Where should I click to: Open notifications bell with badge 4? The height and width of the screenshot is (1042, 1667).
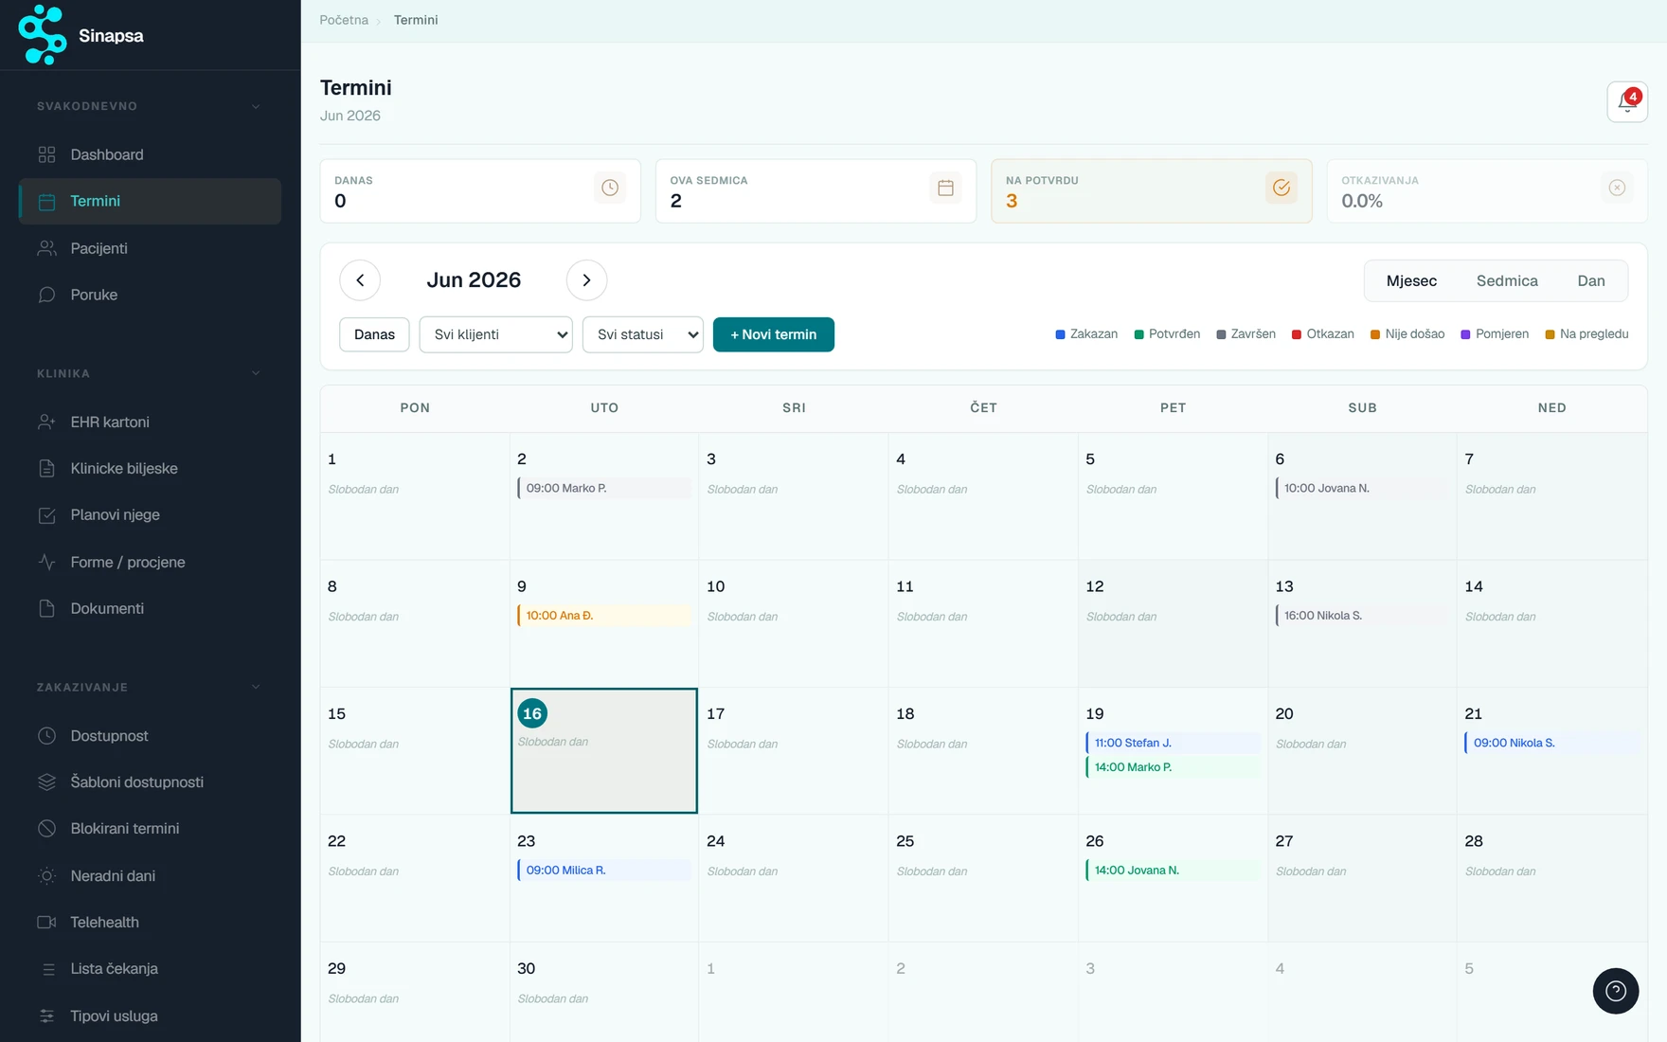tap(1627, 101)
